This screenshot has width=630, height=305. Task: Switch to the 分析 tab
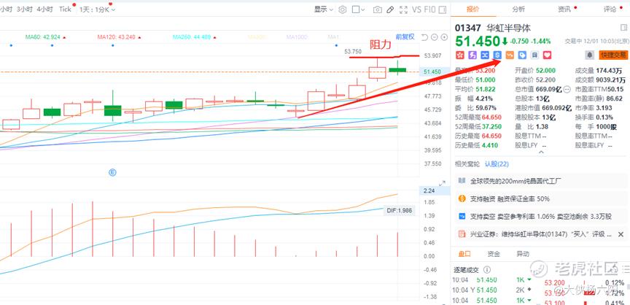518,9
